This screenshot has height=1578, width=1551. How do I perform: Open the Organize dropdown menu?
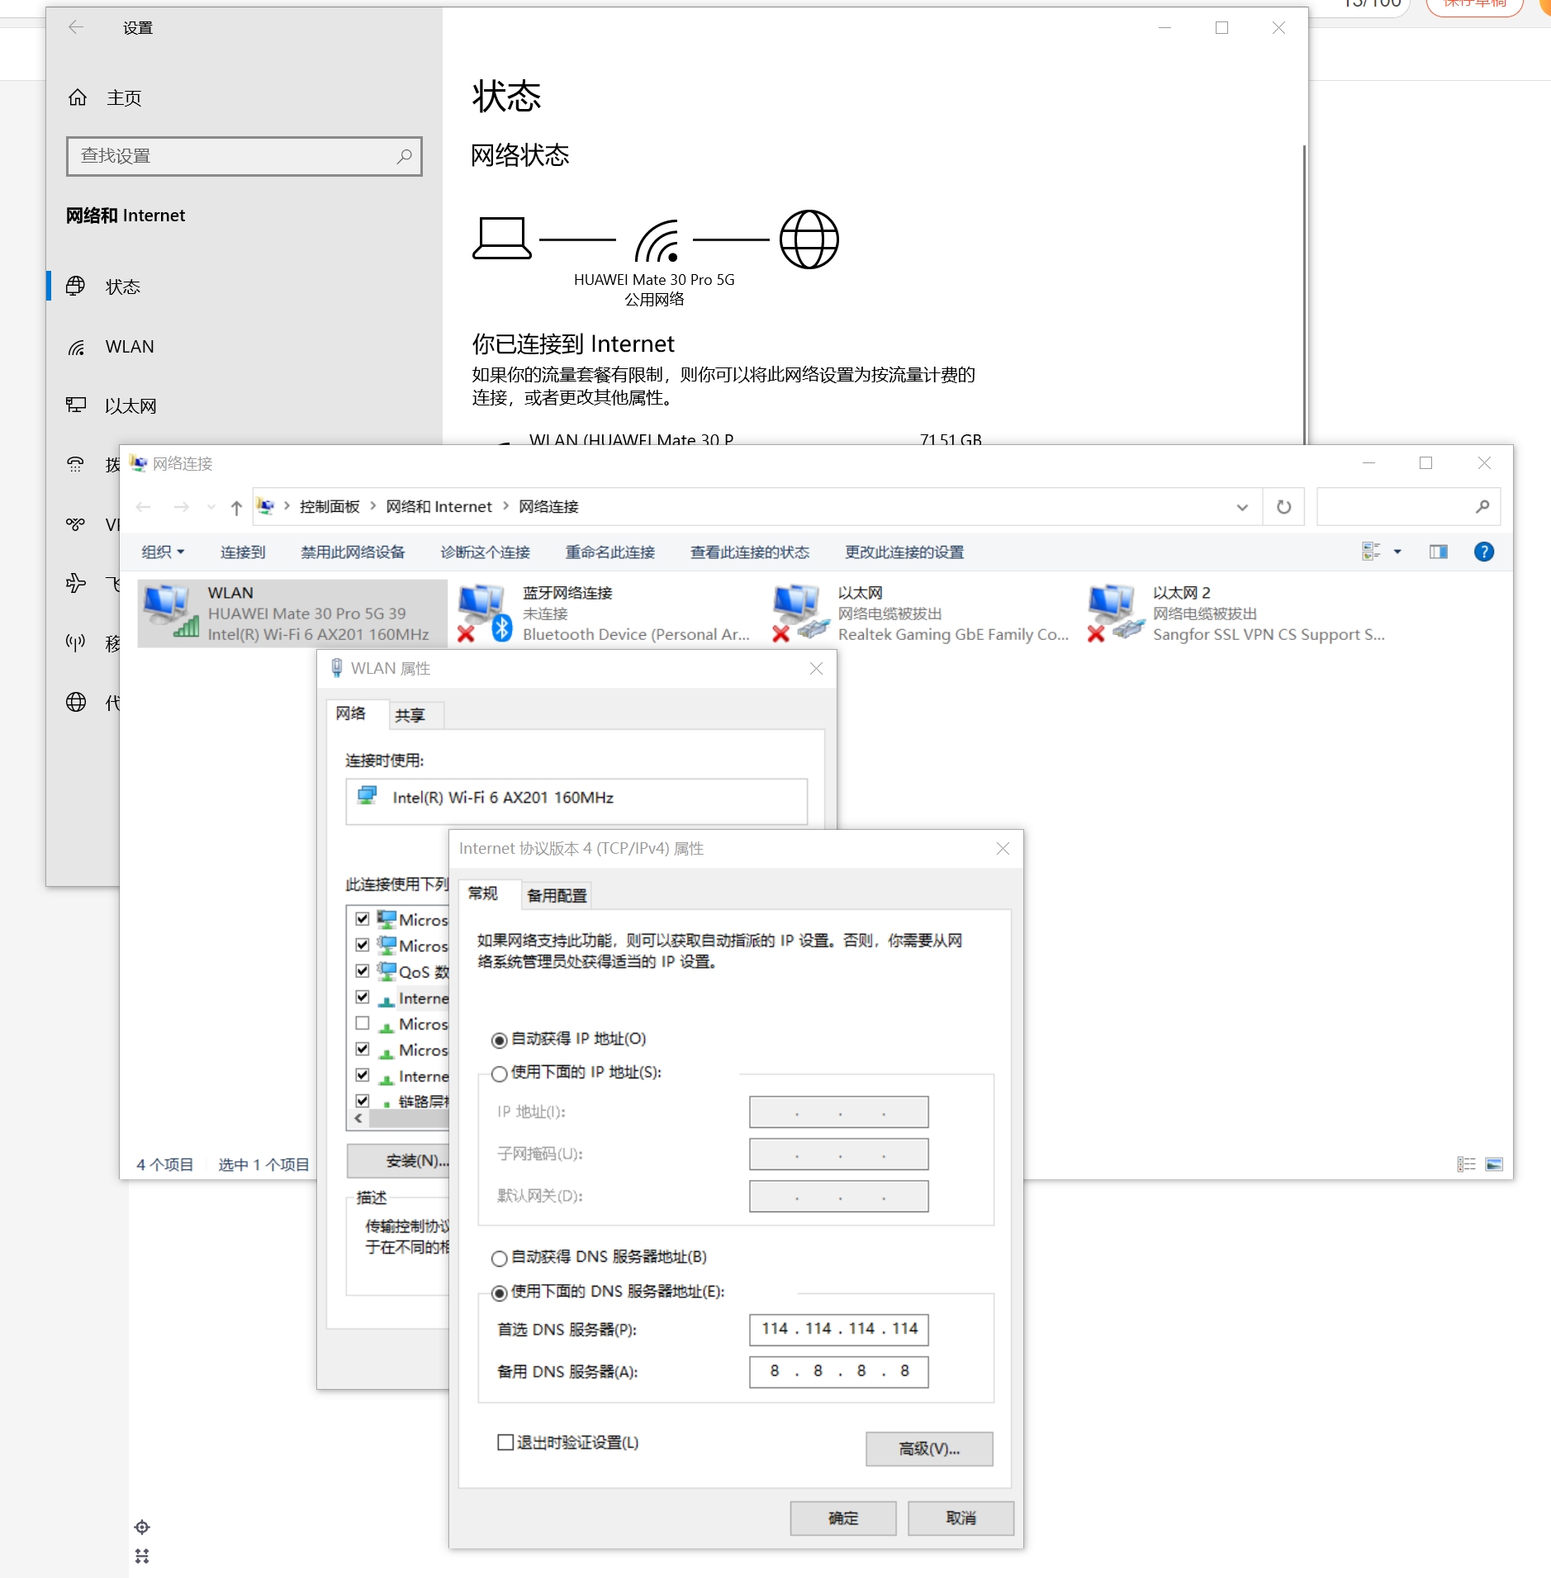[163, 552]
